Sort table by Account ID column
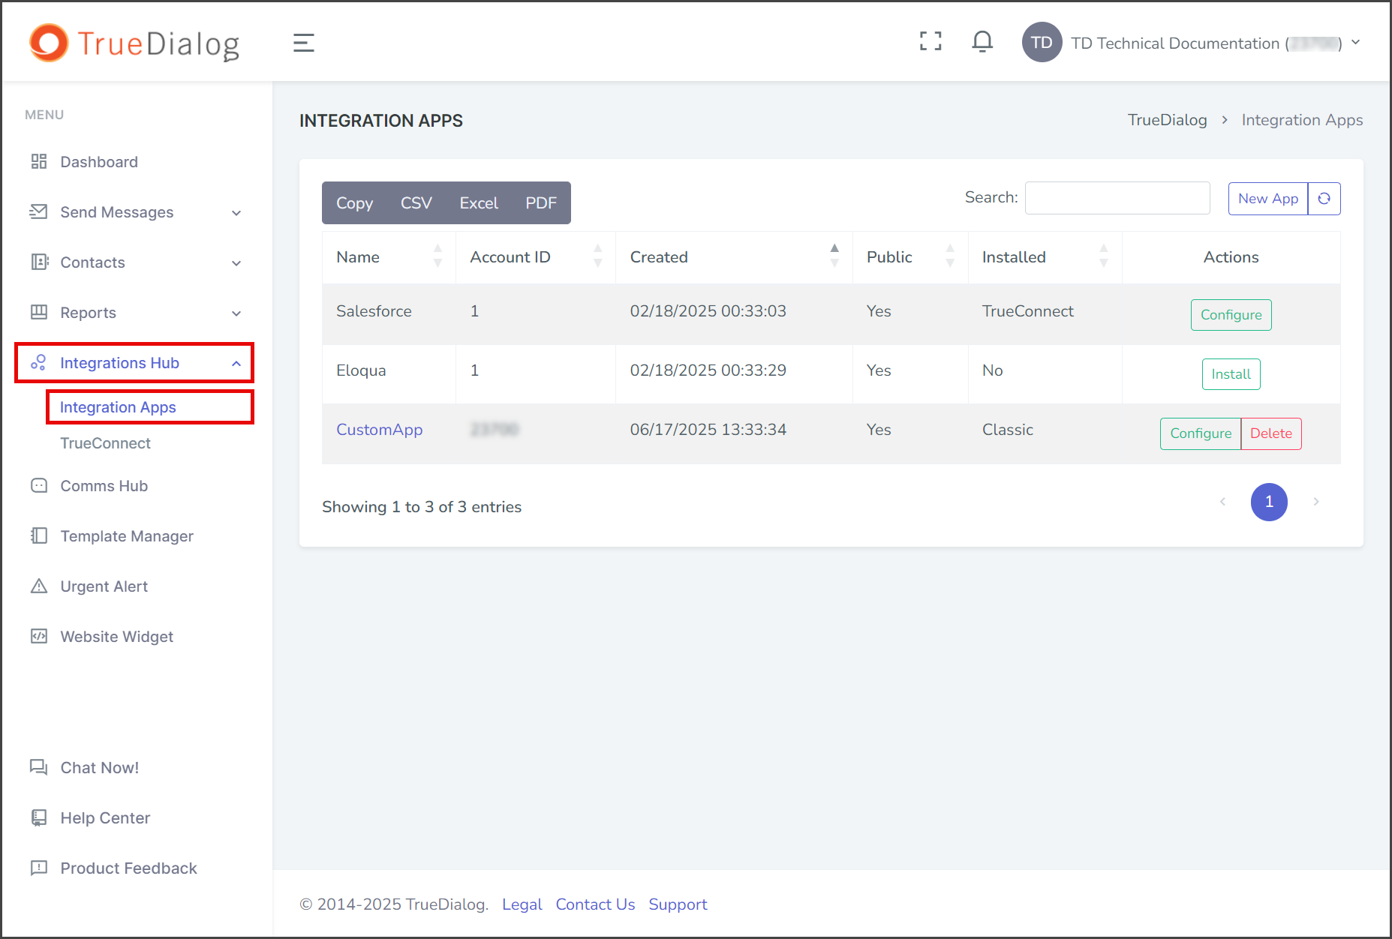1392x939 pixels. (536, 257)
